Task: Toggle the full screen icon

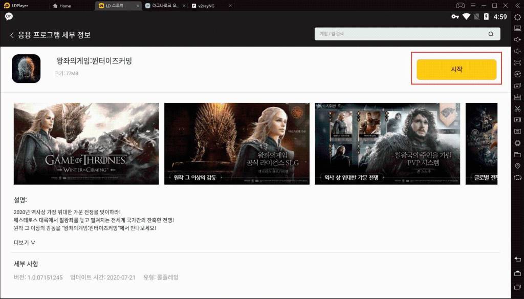Action: click(517, 62)
